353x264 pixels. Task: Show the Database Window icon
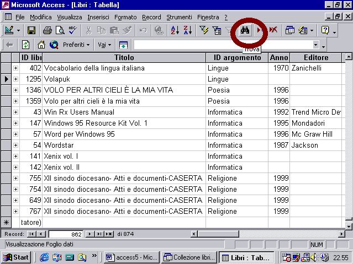(289, 30)
